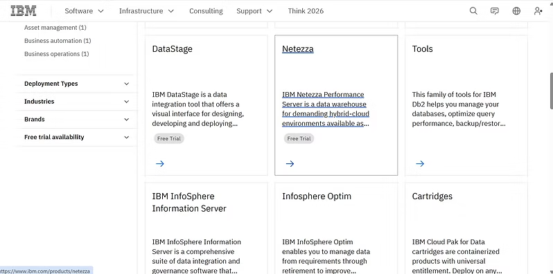Screen dimensions: 553x274
Task: Expand the Industries filter
Action: [76, 102]
